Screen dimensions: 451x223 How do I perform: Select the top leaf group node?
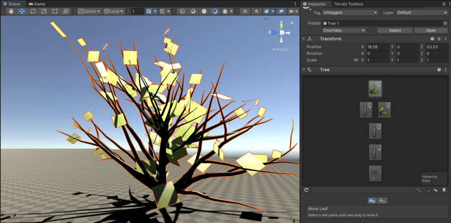[375, 89]
